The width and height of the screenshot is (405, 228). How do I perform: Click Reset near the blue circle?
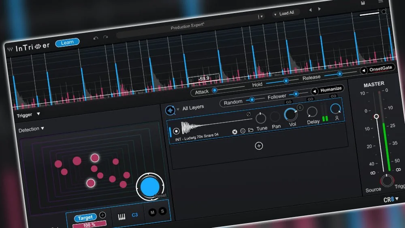[x=160, y=196]
